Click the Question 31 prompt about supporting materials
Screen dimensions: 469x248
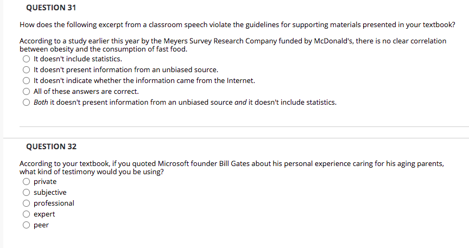[237, 24]
